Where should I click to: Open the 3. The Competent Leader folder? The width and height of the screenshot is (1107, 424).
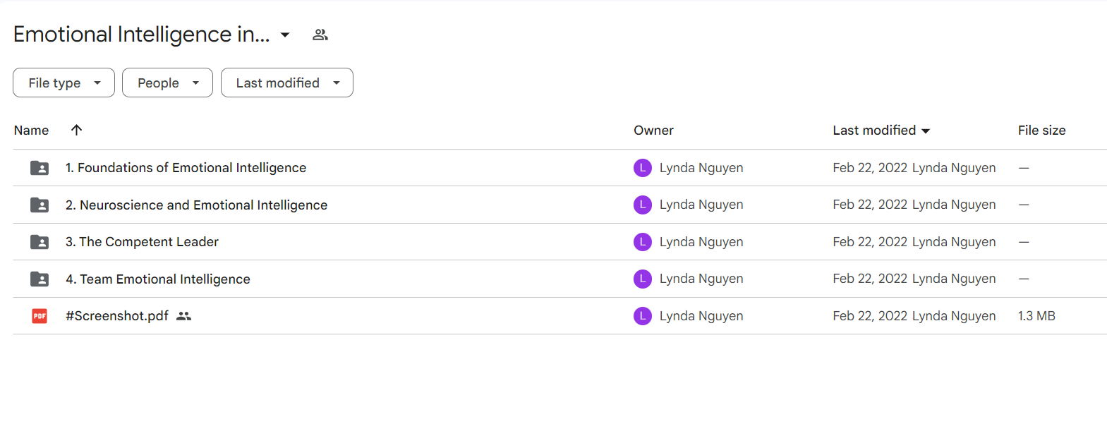tap(142, 242)
